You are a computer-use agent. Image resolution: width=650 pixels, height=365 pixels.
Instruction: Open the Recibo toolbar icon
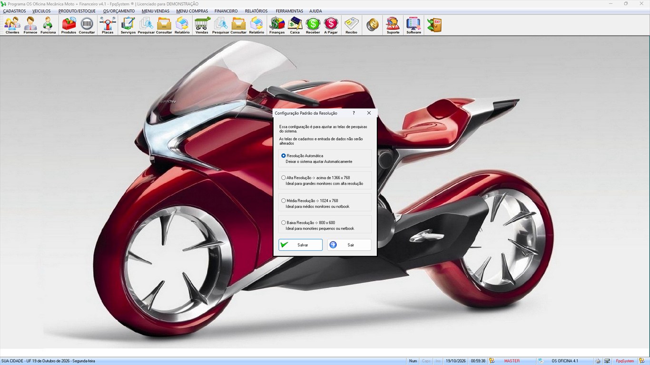point(351,25)
